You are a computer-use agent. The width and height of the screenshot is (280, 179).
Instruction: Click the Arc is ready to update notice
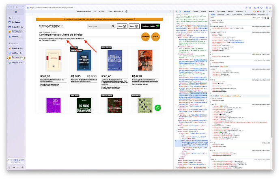pos(16,161)
